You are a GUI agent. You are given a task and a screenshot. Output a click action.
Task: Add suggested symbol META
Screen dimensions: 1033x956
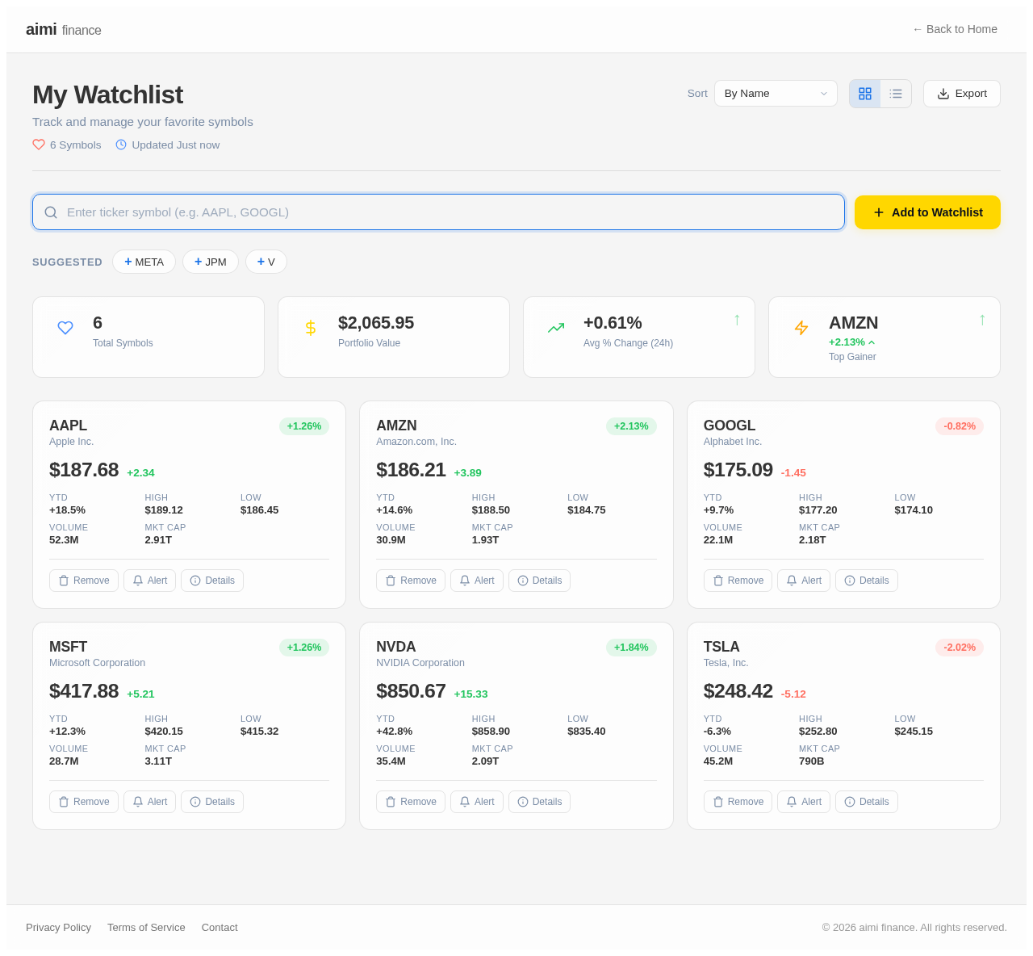click(144, 262)
